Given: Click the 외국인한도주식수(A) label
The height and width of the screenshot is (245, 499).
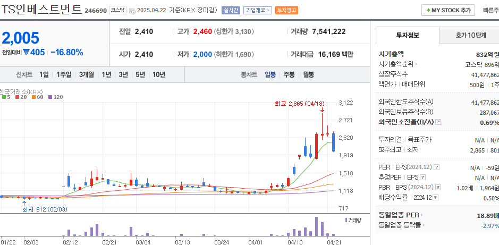Looking at the screenshot, I should 406,102.
